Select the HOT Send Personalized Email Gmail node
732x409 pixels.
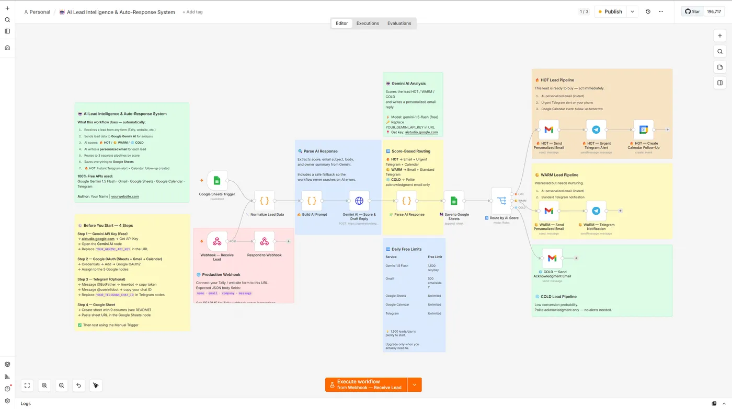548,130
